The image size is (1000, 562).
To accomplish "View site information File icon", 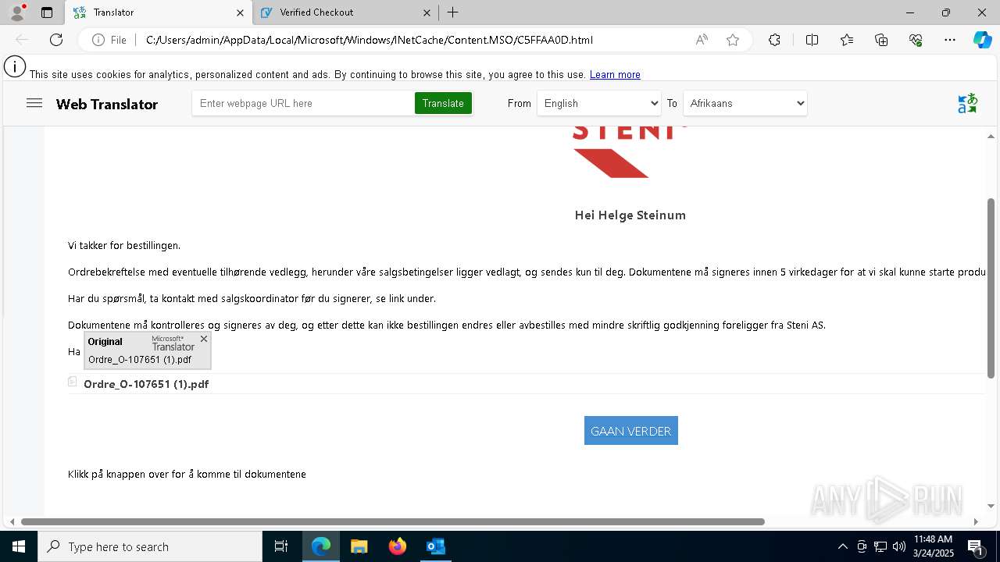I will tap(109, 40).
